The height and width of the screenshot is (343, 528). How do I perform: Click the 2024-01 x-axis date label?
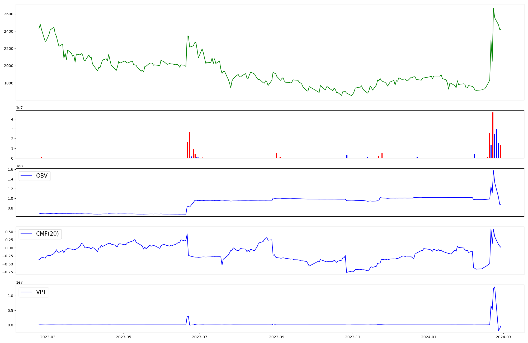[x=429, y=337]
